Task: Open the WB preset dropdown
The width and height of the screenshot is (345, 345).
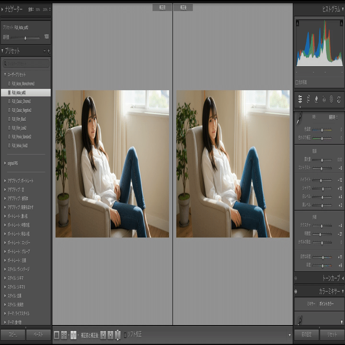Action: point(333,117)
